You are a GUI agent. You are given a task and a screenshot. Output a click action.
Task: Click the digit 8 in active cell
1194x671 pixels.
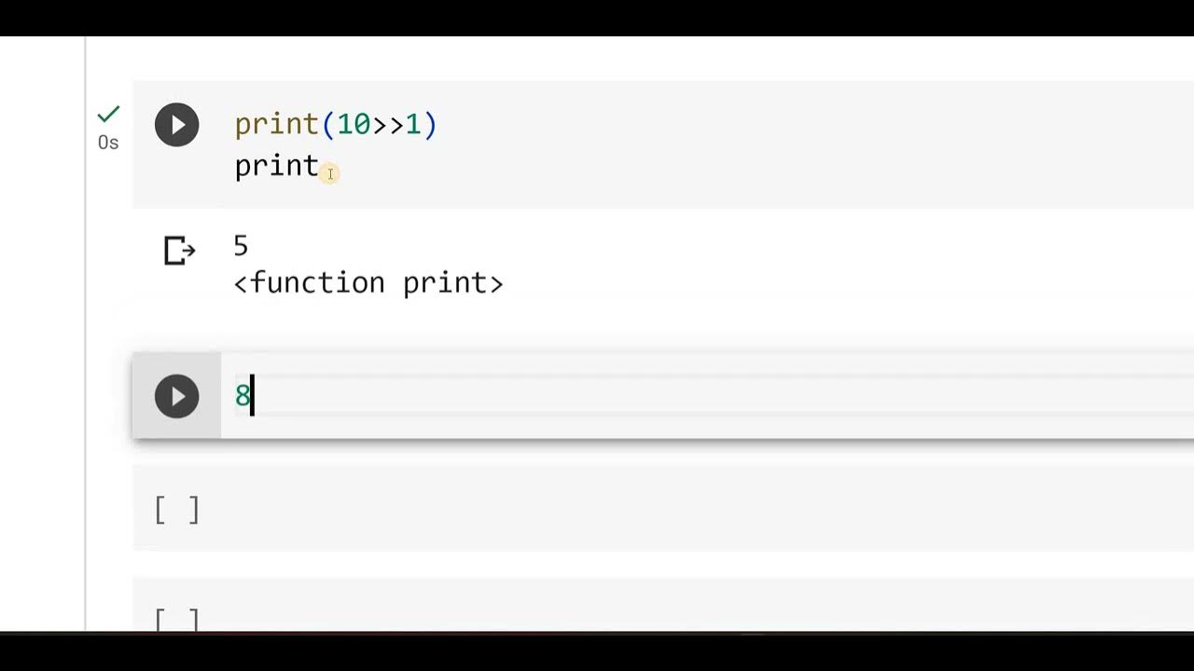pos(243,397)
